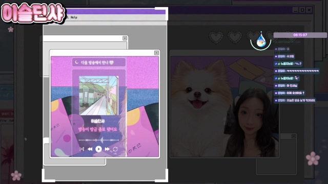
Task: Click the water droplet icon near the timer
Action: coord(261,39)
